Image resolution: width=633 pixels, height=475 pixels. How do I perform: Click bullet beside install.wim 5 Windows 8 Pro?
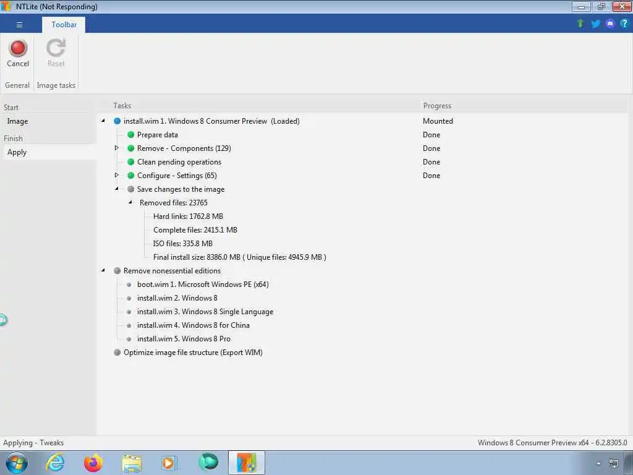point(129,339)
